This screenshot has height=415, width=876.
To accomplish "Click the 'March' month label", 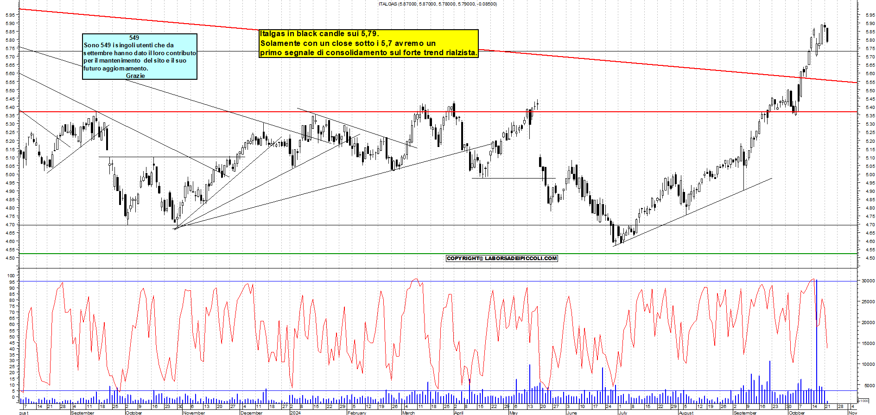I will [408, 413].
